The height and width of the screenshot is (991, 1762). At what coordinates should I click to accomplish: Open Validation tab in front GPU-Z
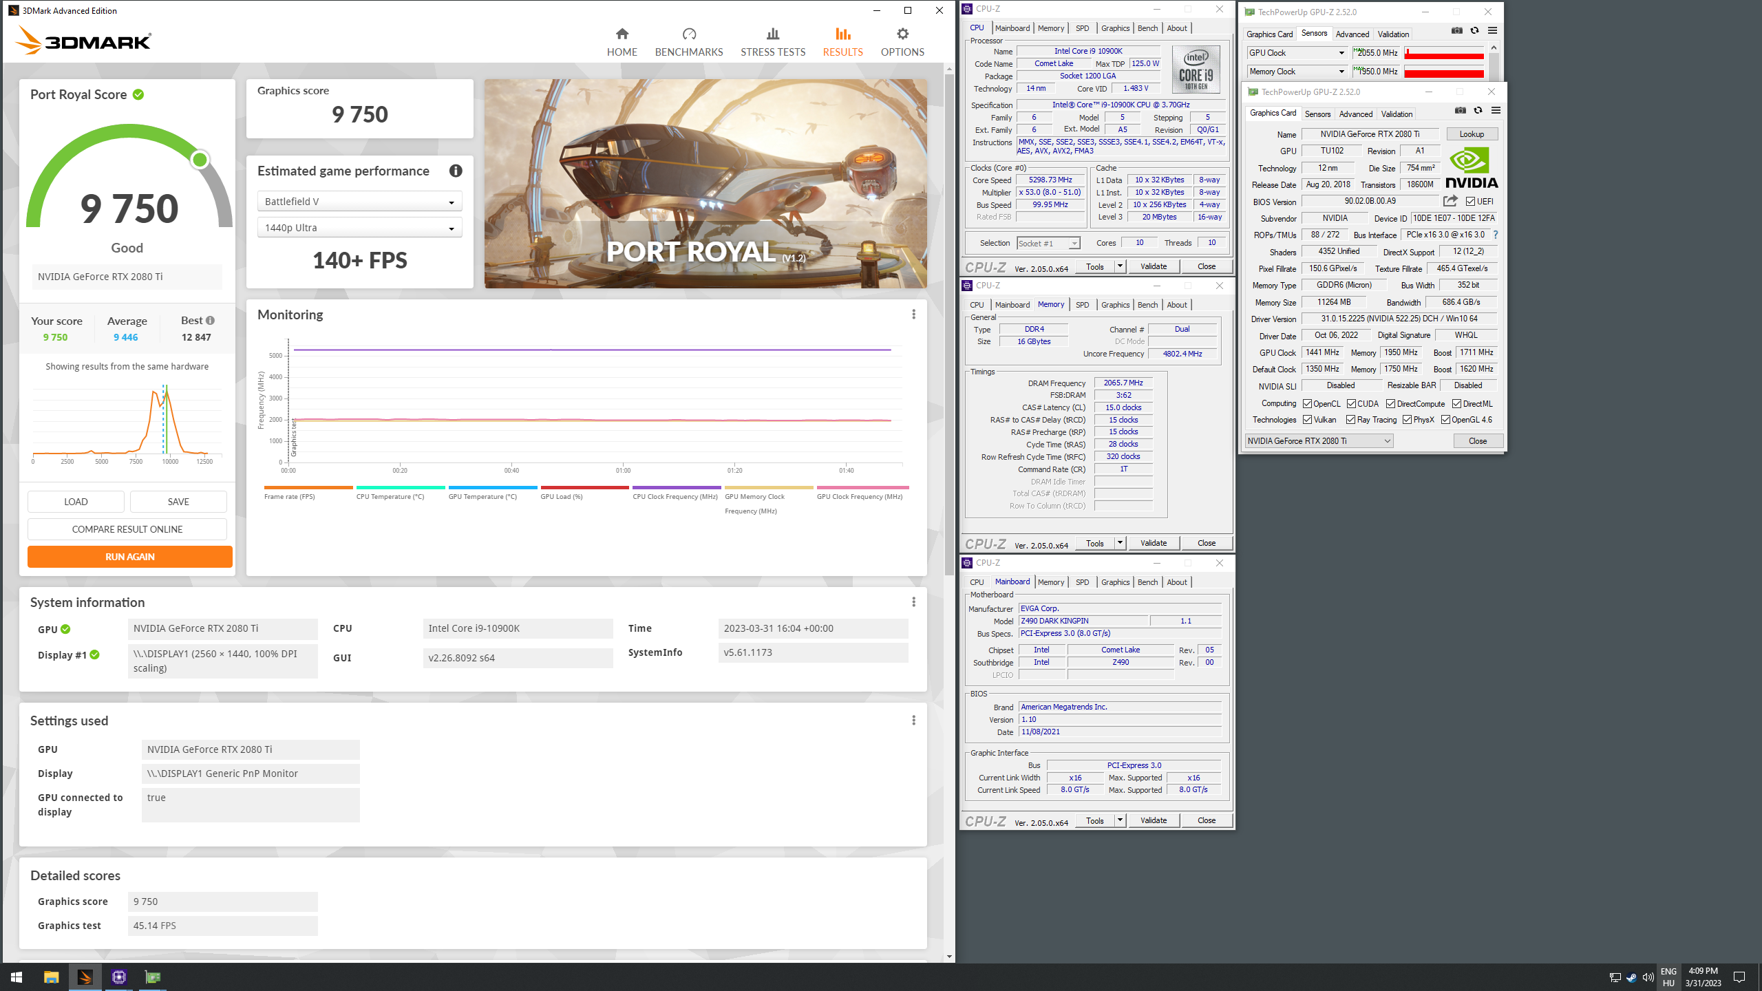coord(1397,114)
